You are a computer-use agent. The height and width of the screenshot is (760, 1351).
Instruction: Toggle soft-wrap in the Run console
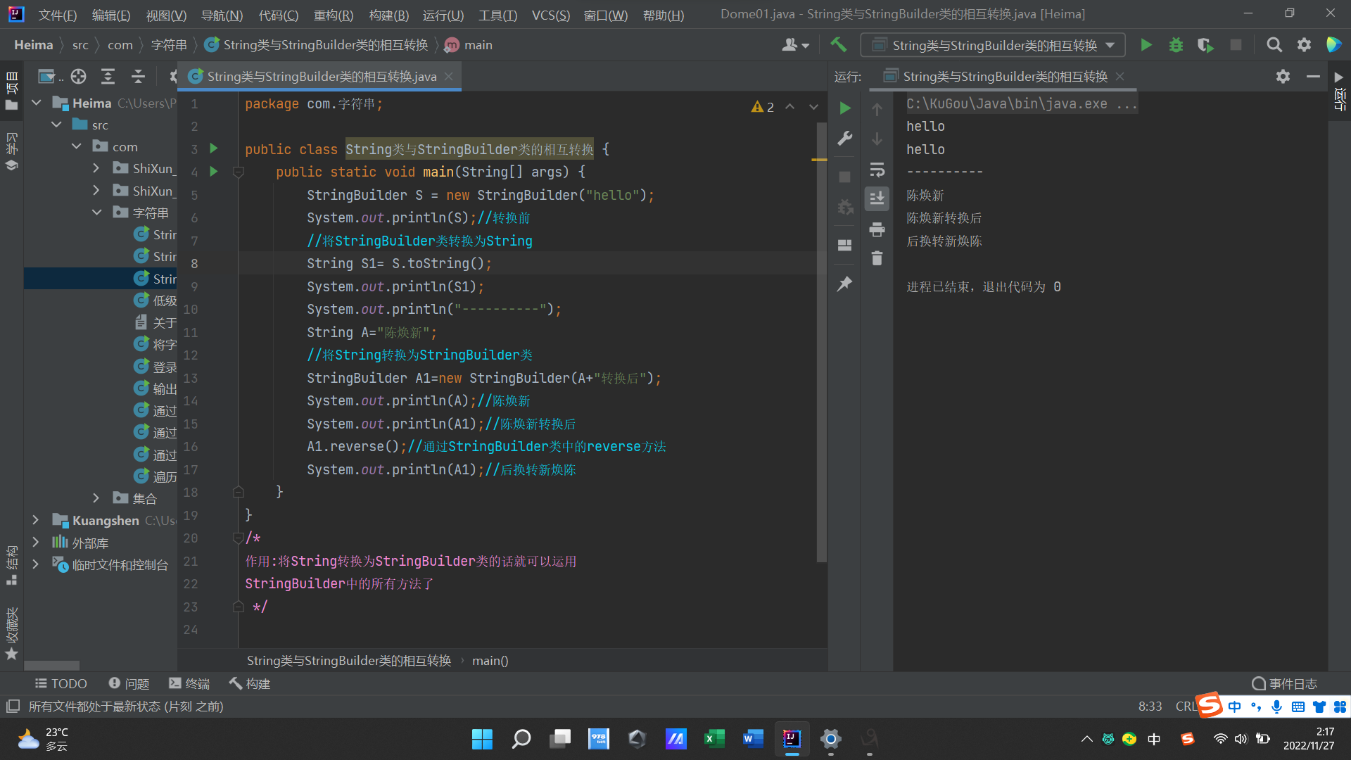pos(877,170)
